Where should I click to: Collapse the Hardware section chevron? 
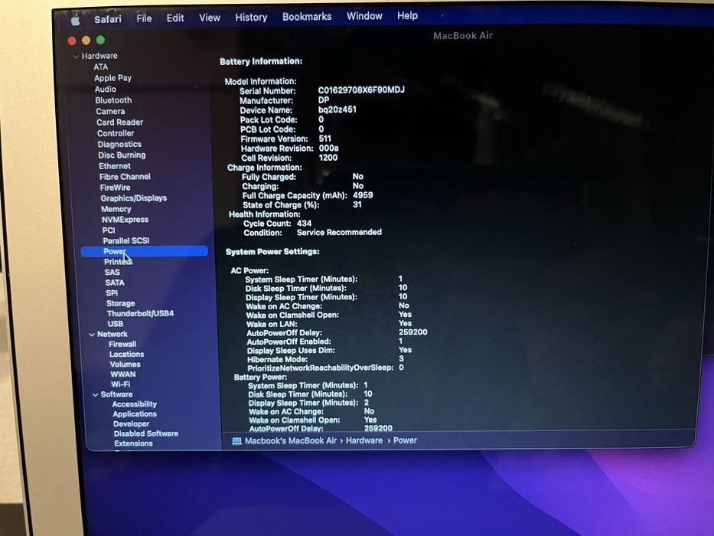click(x=76, y=57)
